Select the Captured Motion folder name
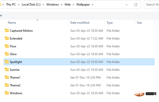This screenshot has height=102, width=159. tap(21, 31)
